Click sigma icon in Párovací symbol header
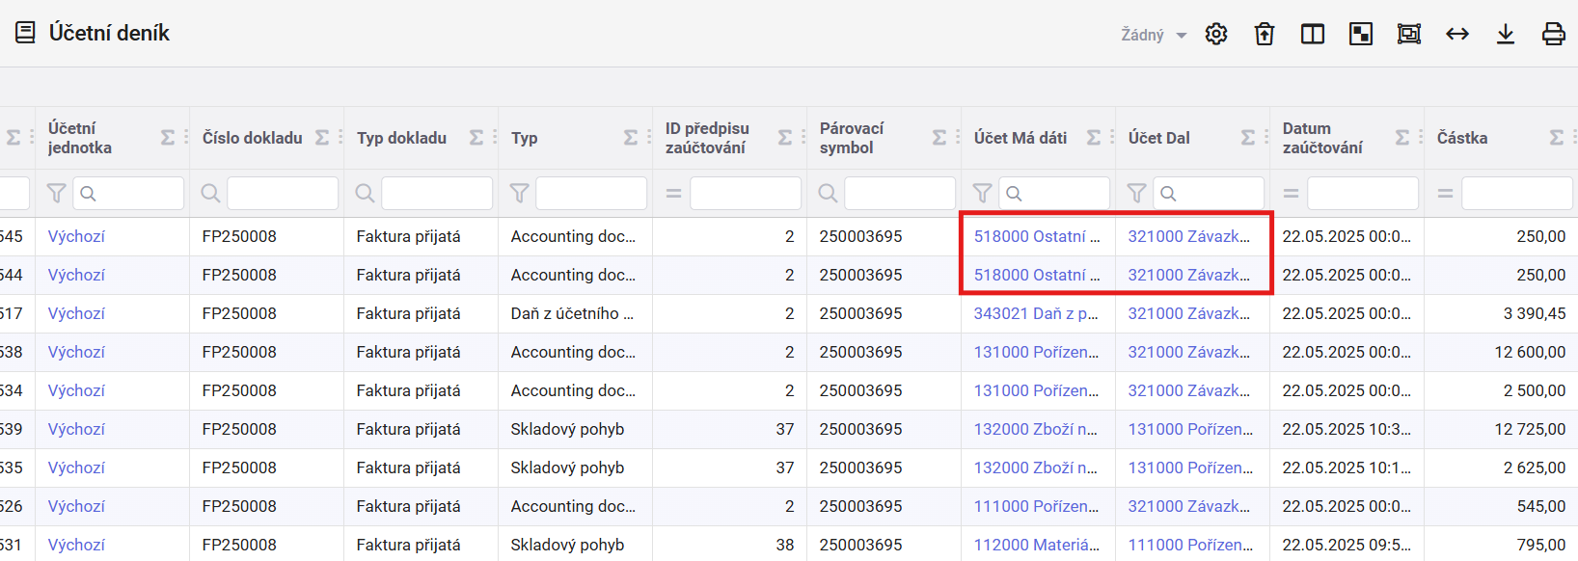 (939, 138)
